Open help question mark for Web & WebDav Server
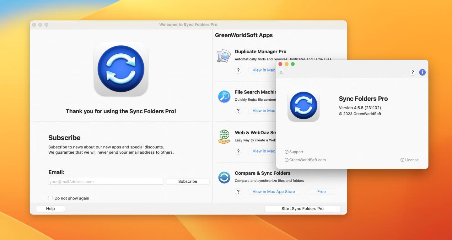This screenshot has height=240, width=452. [238, 151]
